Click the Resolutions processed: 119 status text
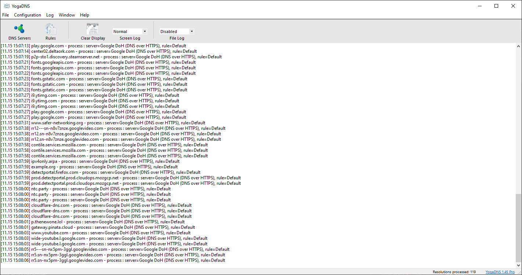The height and width of the screenshot is (275, 522). (454, 272)
